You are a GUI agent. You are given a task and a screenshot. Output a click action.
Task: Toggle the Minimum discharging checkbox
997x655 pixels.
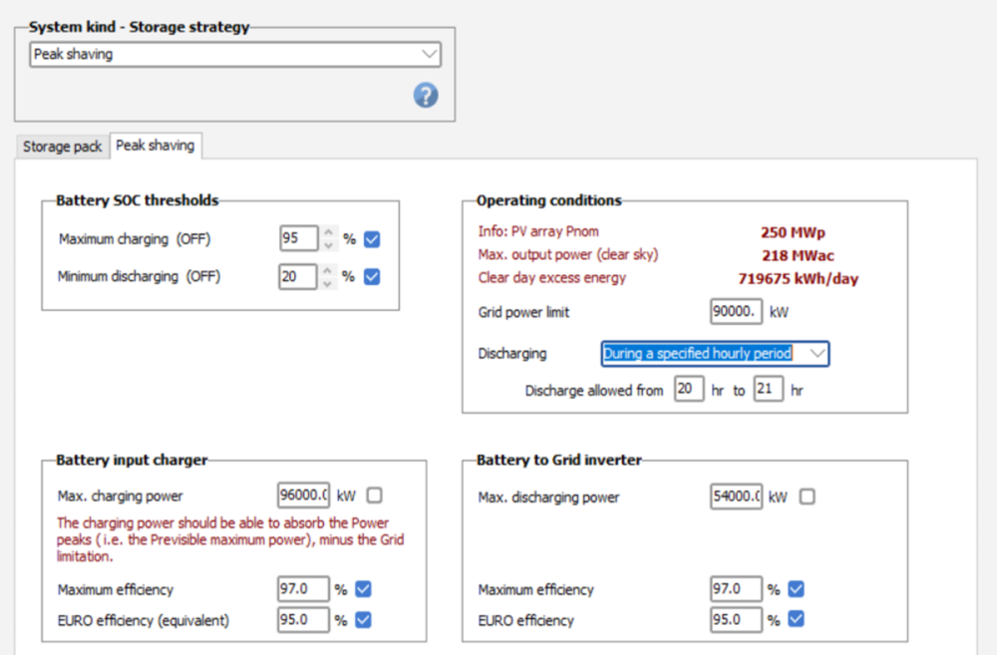pos(373,276)
